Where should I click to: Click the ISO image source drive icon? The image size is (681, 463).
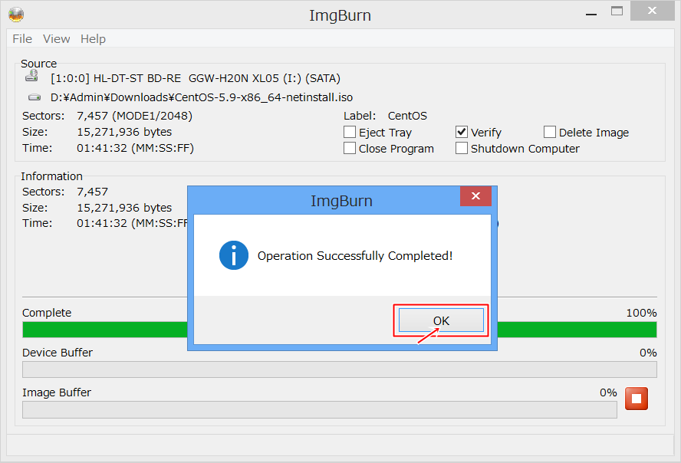pyautogui.click(x=35, y=97)
